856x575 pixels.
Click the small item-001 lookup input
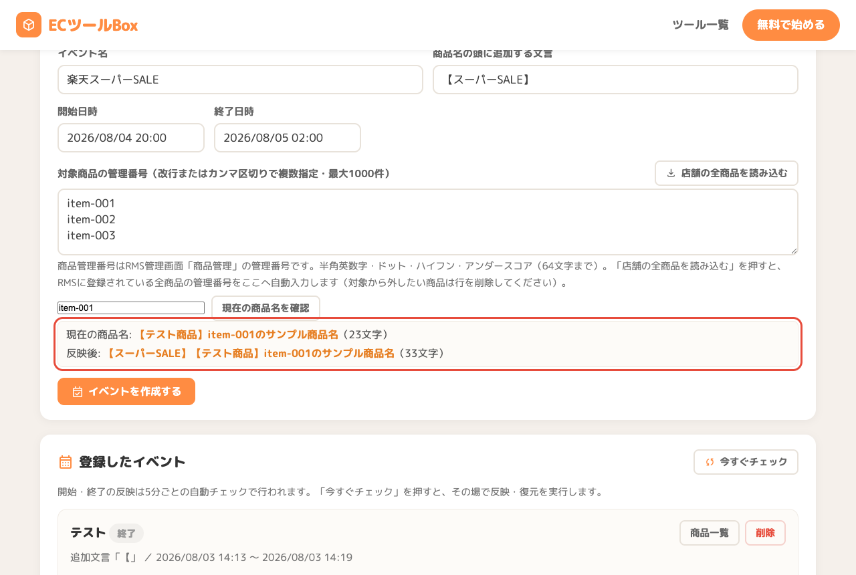coord(131,308)
